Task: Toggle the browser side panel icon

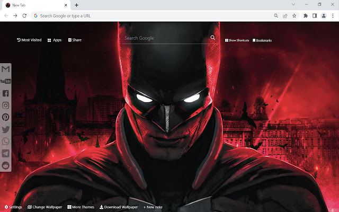Action: [x=315, y=16]
